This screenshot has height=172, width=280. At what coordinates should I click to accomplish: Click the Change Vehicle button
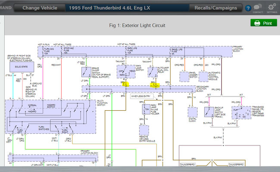click(40, 8)
